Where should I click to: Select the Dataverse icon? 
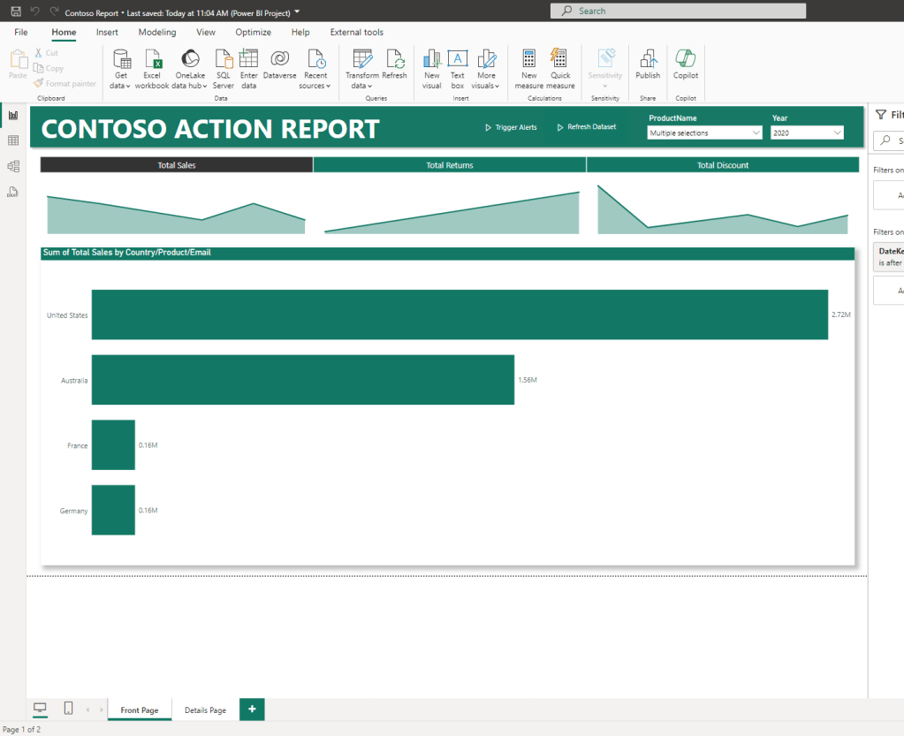coord(279,60)
